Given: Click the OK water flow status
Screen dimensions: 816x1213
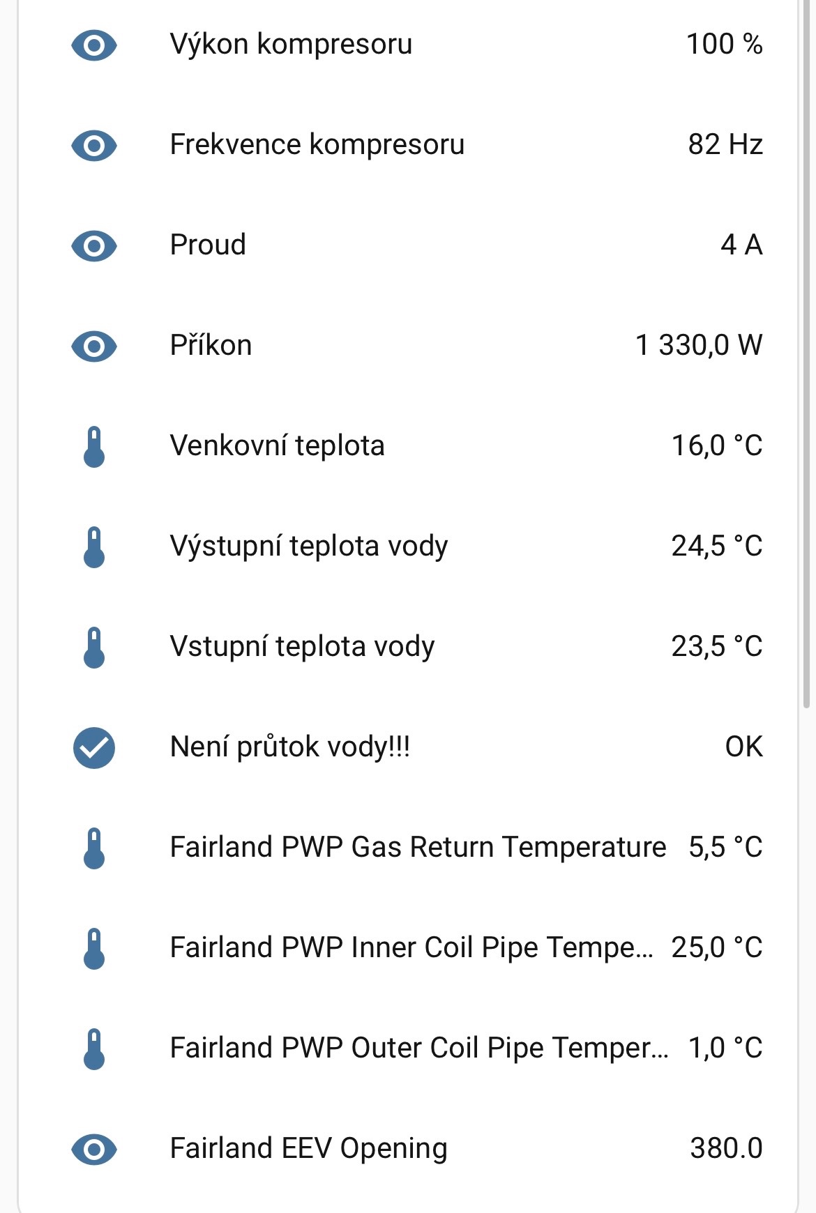Looking at the screenshot, I should coord(743,747).
